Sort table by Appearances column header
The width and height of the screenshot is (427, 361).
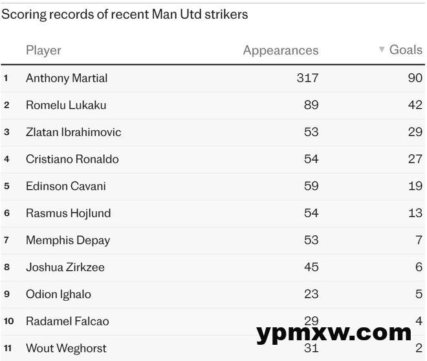[281, 51]
